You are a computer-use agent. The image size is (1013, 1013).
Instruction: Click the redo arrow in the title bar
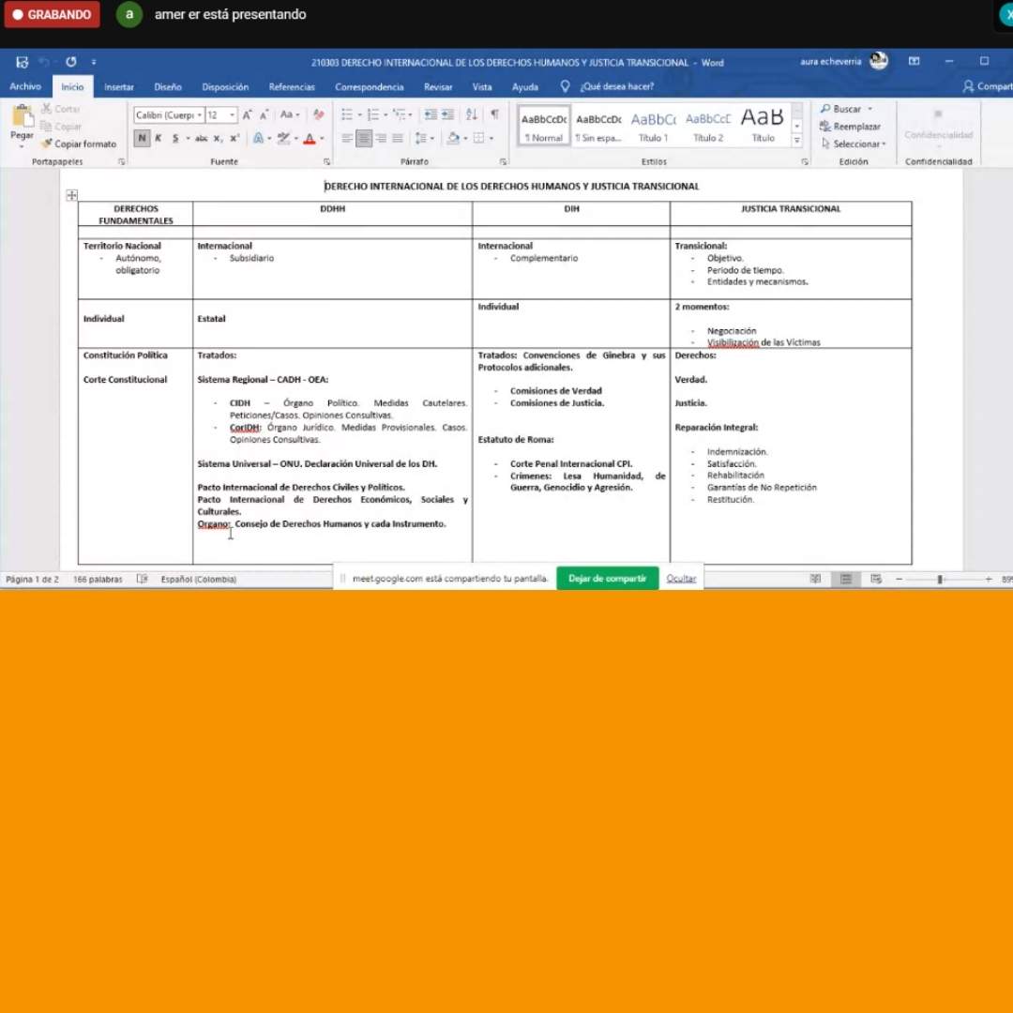click(71, 62)
